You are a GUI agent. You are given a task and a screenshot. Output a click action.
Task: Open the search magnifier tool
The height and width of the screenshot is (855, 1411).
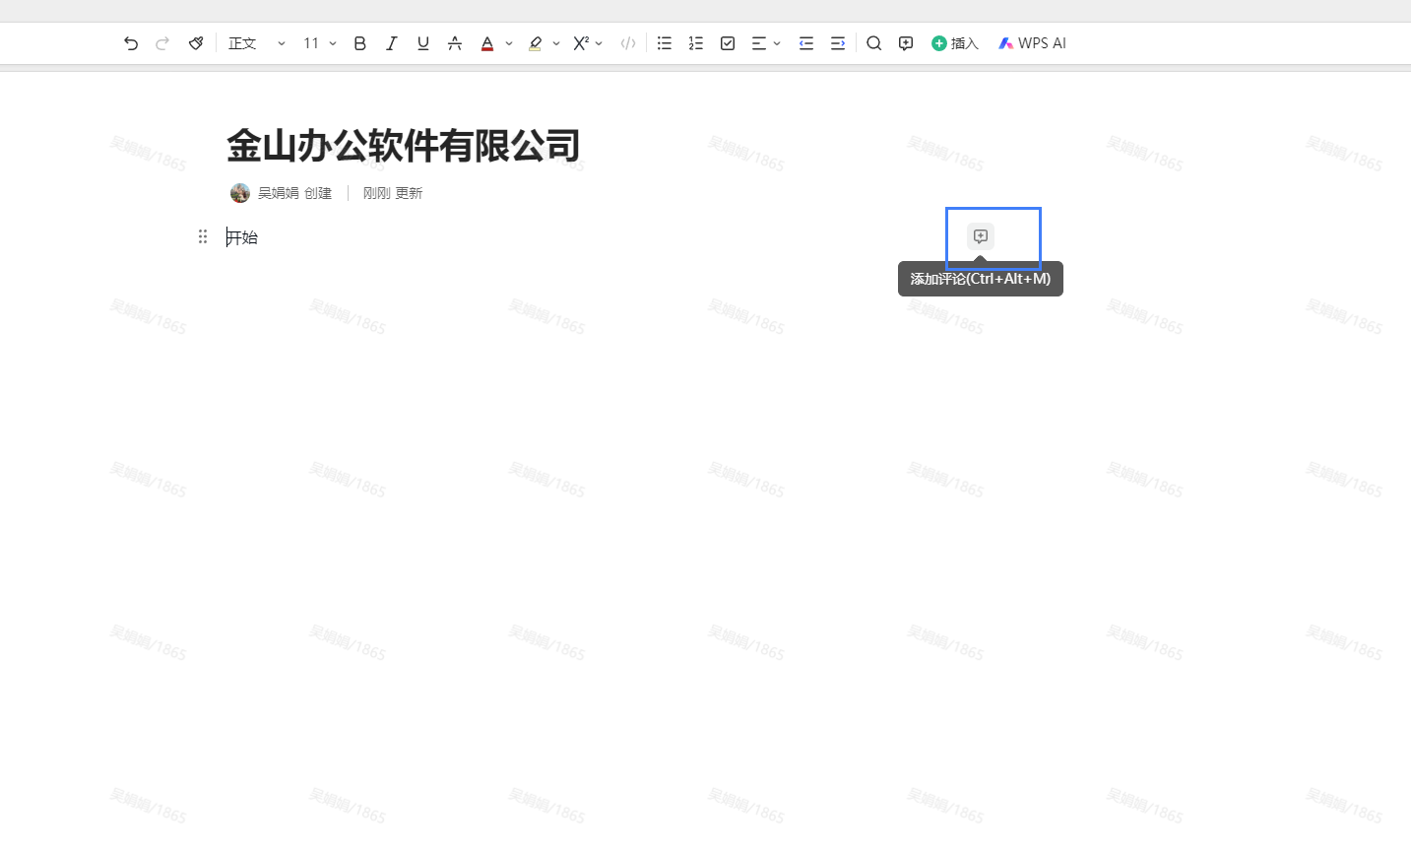(x=874, y=43)
